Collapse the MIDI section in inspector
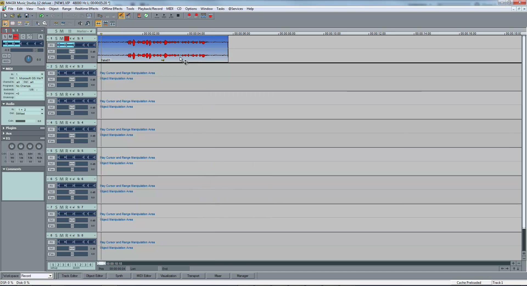 click(4, 69)
